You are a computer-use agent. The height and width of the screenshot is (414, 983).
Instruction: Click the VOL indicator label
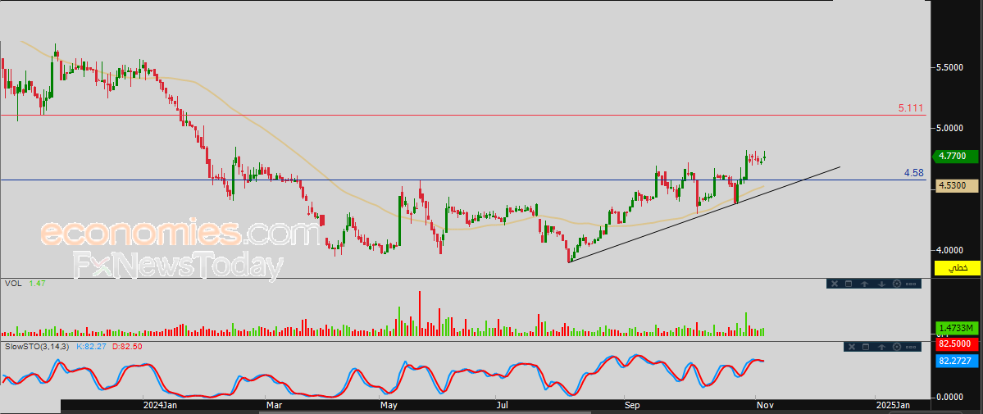(12, 284)
